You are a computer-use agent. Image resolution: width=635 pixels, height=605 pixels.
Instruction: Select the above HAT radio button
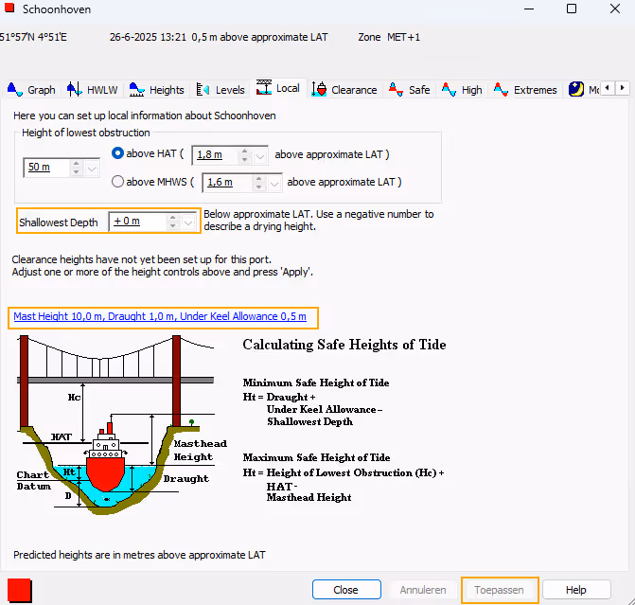coord(117,153)
